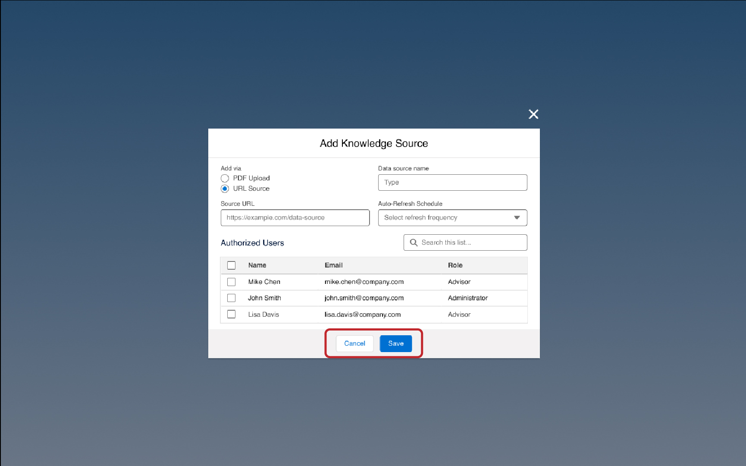Viewport: 746px width, 466px height.
Task: Check the box for Lisa Davis
Action: pos(232,315)
